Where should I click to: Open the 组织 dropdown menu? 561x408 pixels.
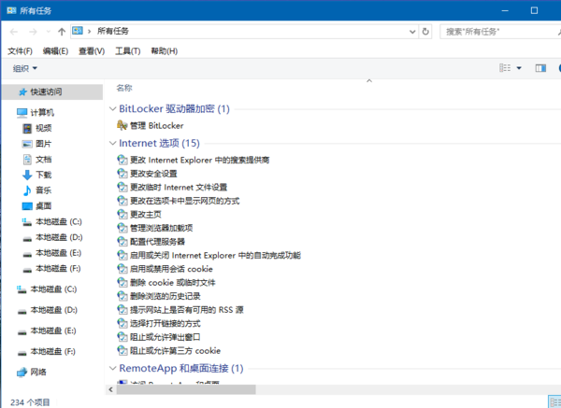pyautogui.click(x=25, y=68)
